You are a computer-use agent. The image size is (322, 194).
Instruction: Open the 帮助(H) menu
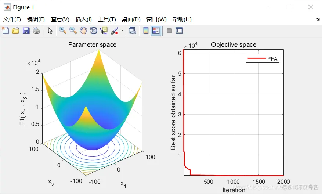pos(182,19)
